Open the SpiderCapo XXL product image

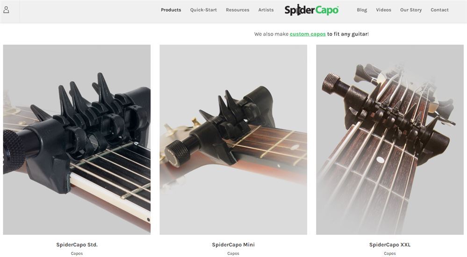click(x=390, y=139)
